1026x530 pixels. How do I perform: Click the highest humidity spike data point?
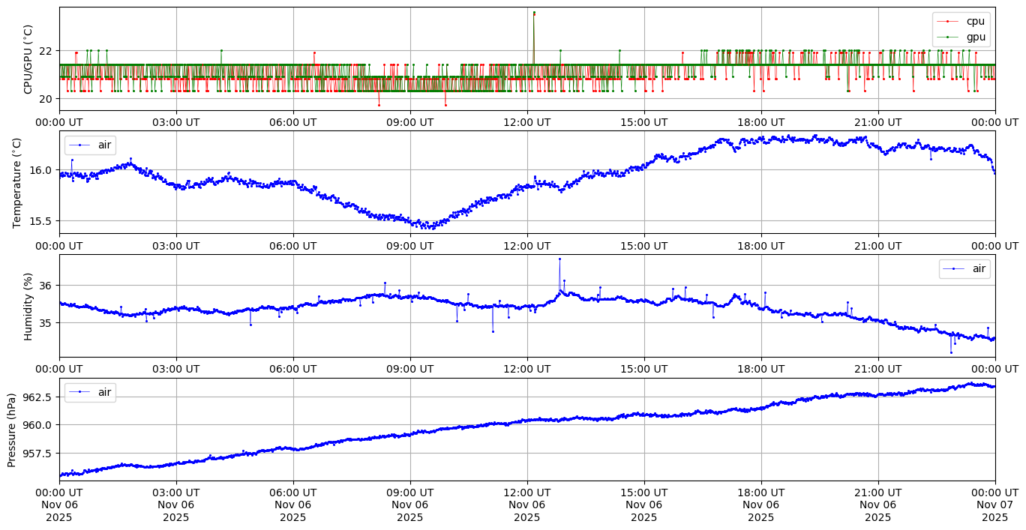click(559, 259)
